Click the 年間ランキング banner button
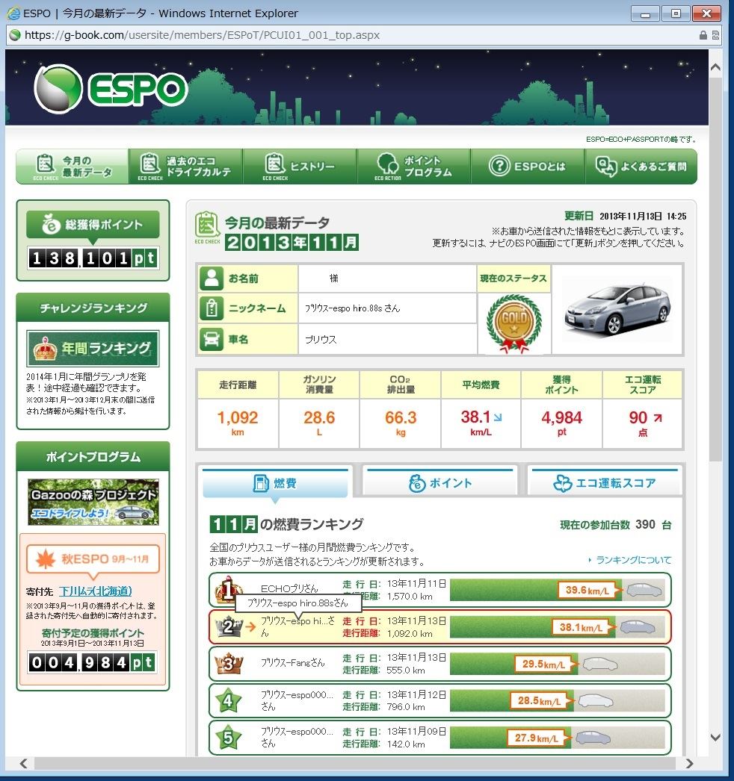Screen dimensions: 734x781 click(x=93, y=348)
